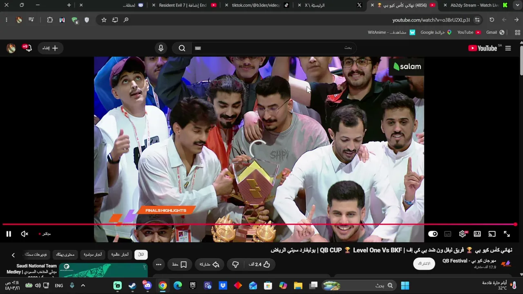The height and width of the screenshot is (294, 523).
Task: Toggle the autoplay switch in player
Action: click(433, 234)
